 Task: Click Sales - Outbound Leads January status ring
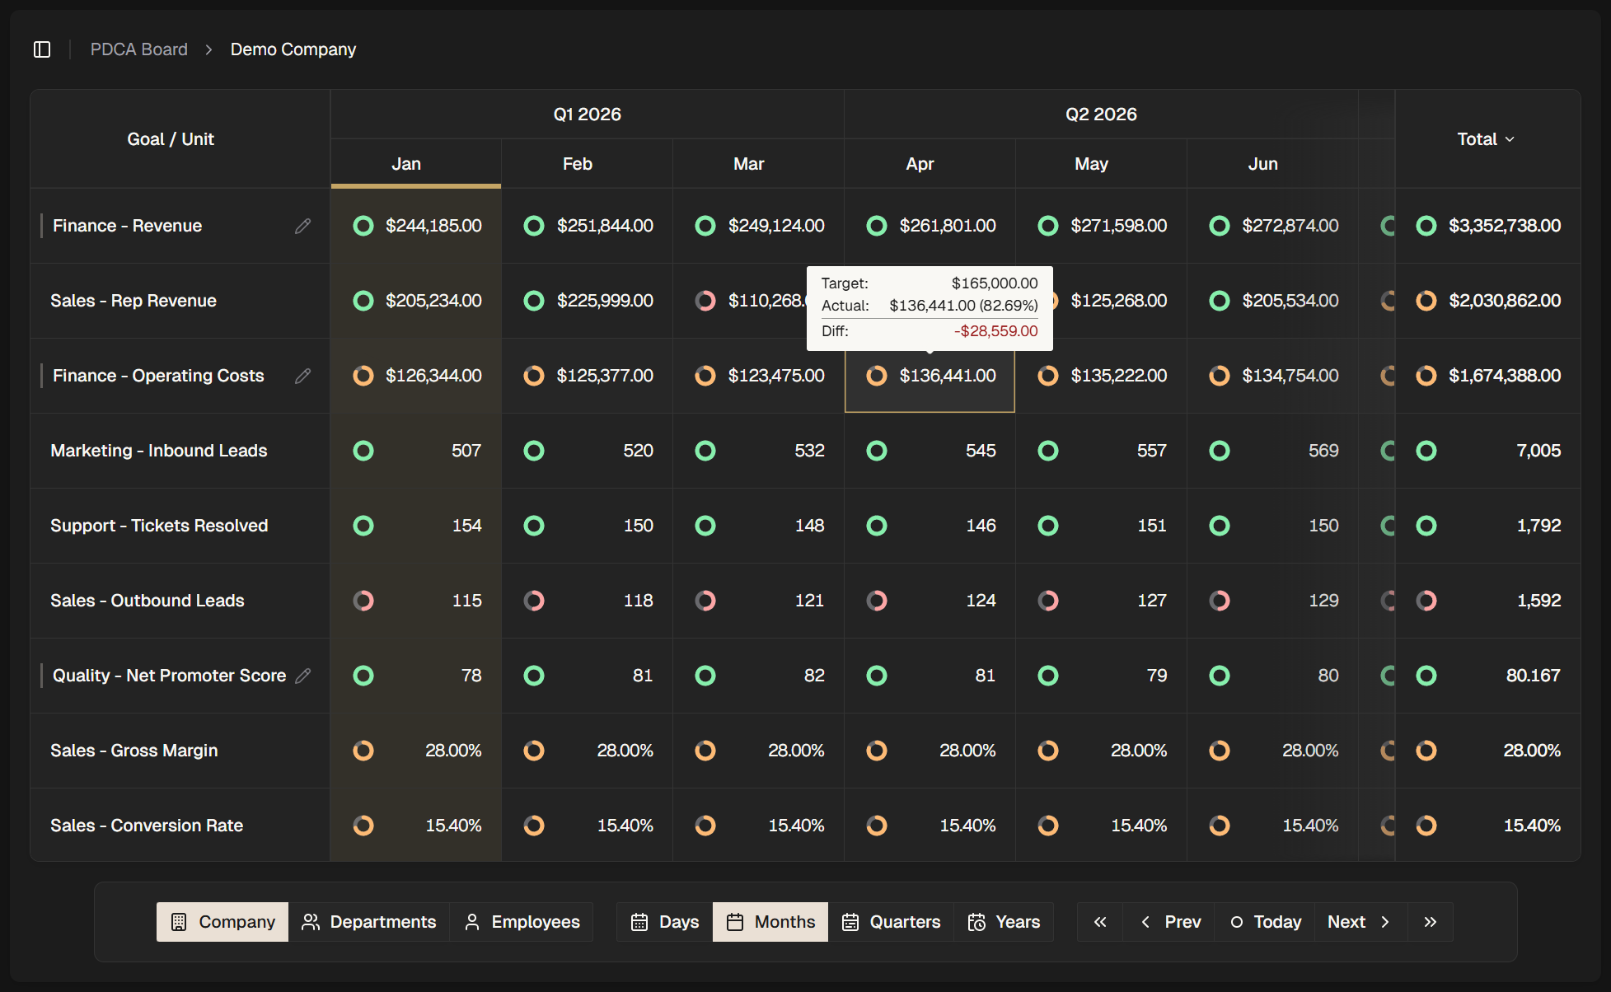(363, 601)
